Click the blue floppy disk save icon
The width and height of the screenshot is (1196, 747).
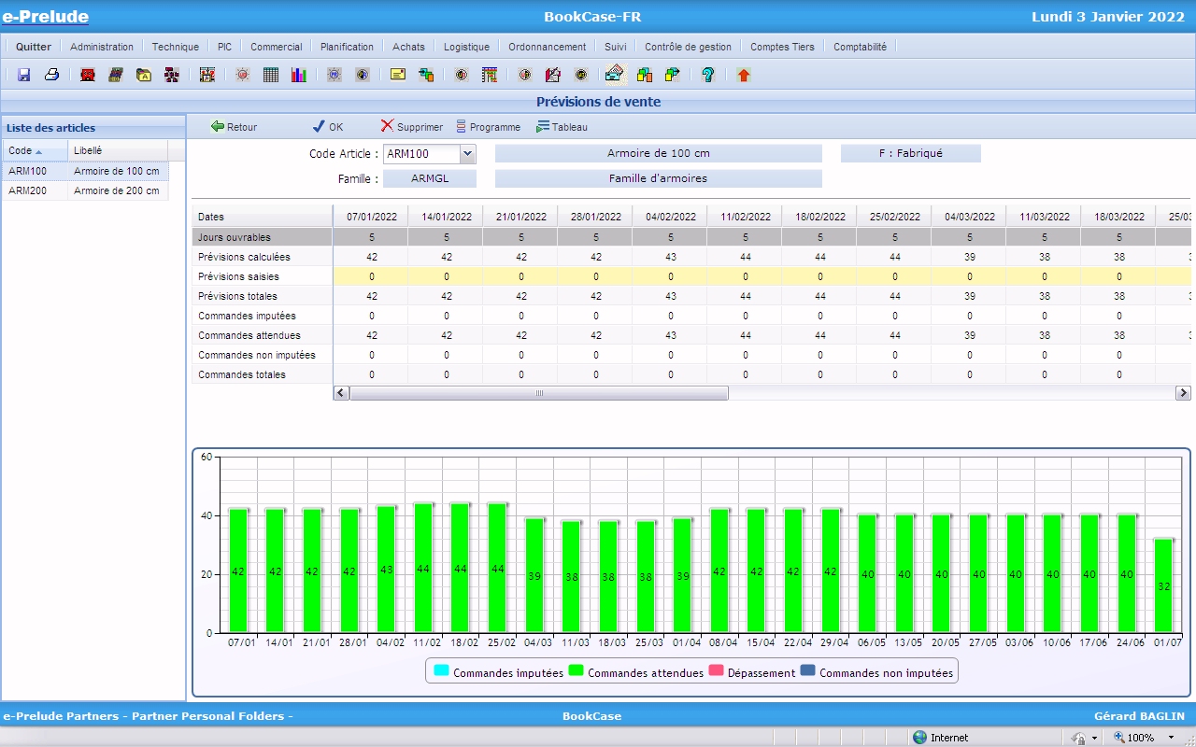(x=24, y=75)
